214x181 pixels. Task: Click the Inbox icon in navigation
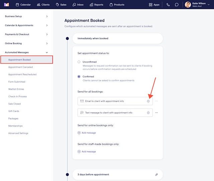click(74, 5)
